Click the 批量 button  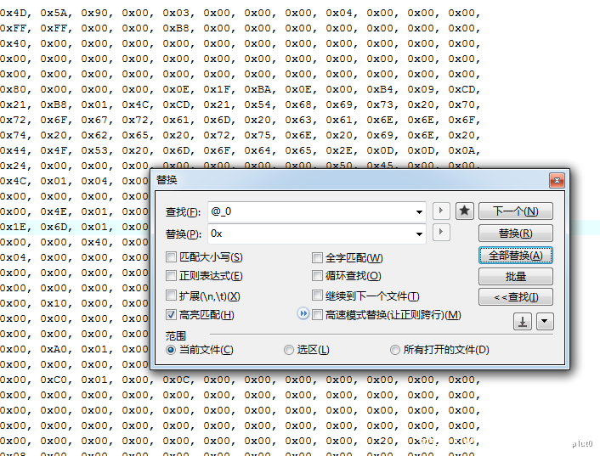(516, 276)
